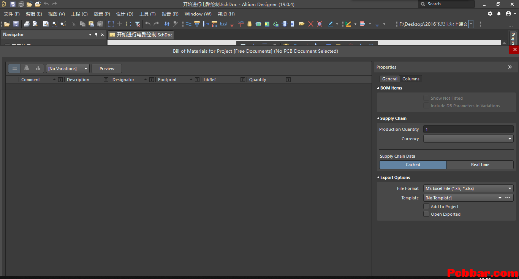
Task: Select the Place Wire tool
Action: coord(188,24)
